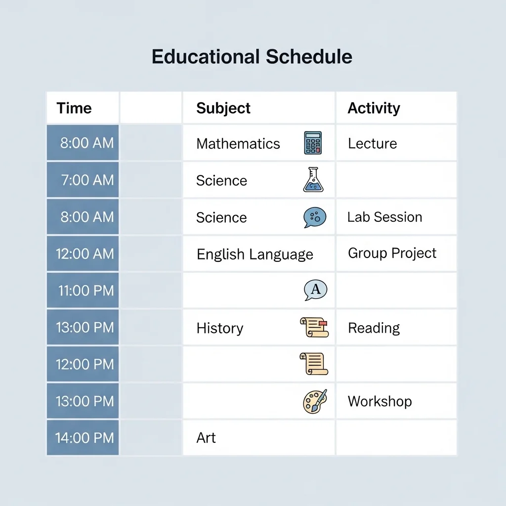This screenshot has width=506, height=506.
Task: Click the Time column header
Action: pos(74,108)
